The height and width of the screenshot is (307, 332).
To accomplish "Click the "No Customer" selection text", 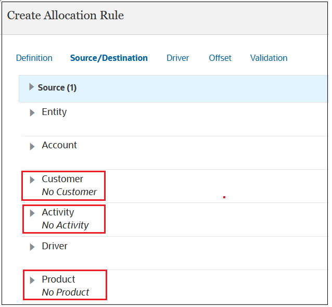I will pos(69,192).
